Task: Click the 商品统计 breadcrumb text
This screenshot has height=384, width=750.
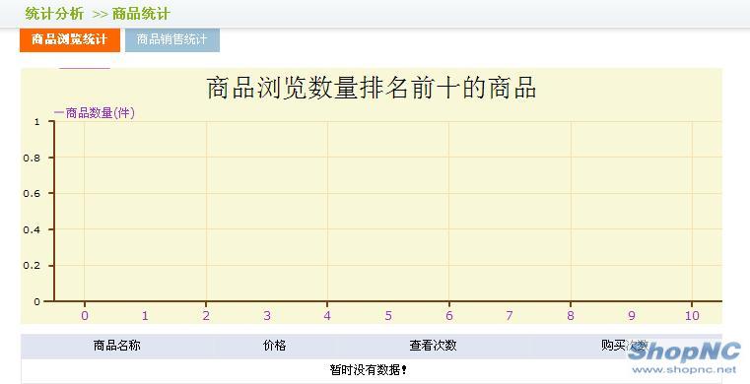Action: click(x=141, y=14)
